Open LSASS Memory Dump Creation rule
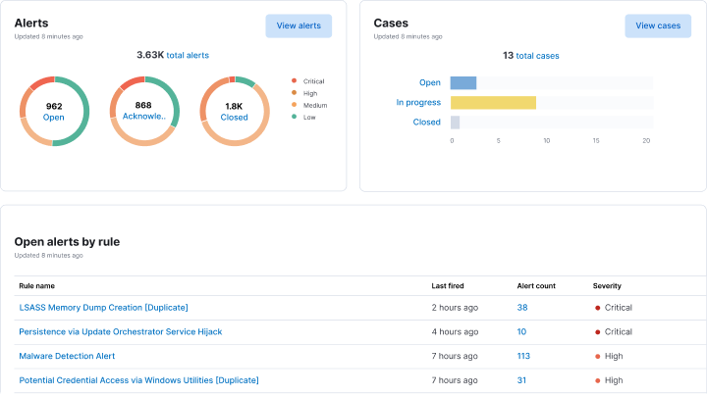707x397 pixels. coord(103,307)
